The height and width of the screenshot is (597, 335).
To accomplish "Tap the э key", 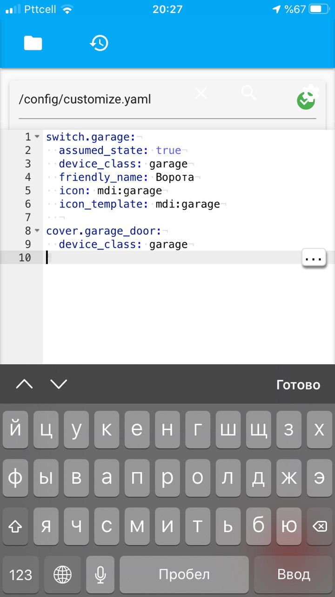I will [319, 478].
